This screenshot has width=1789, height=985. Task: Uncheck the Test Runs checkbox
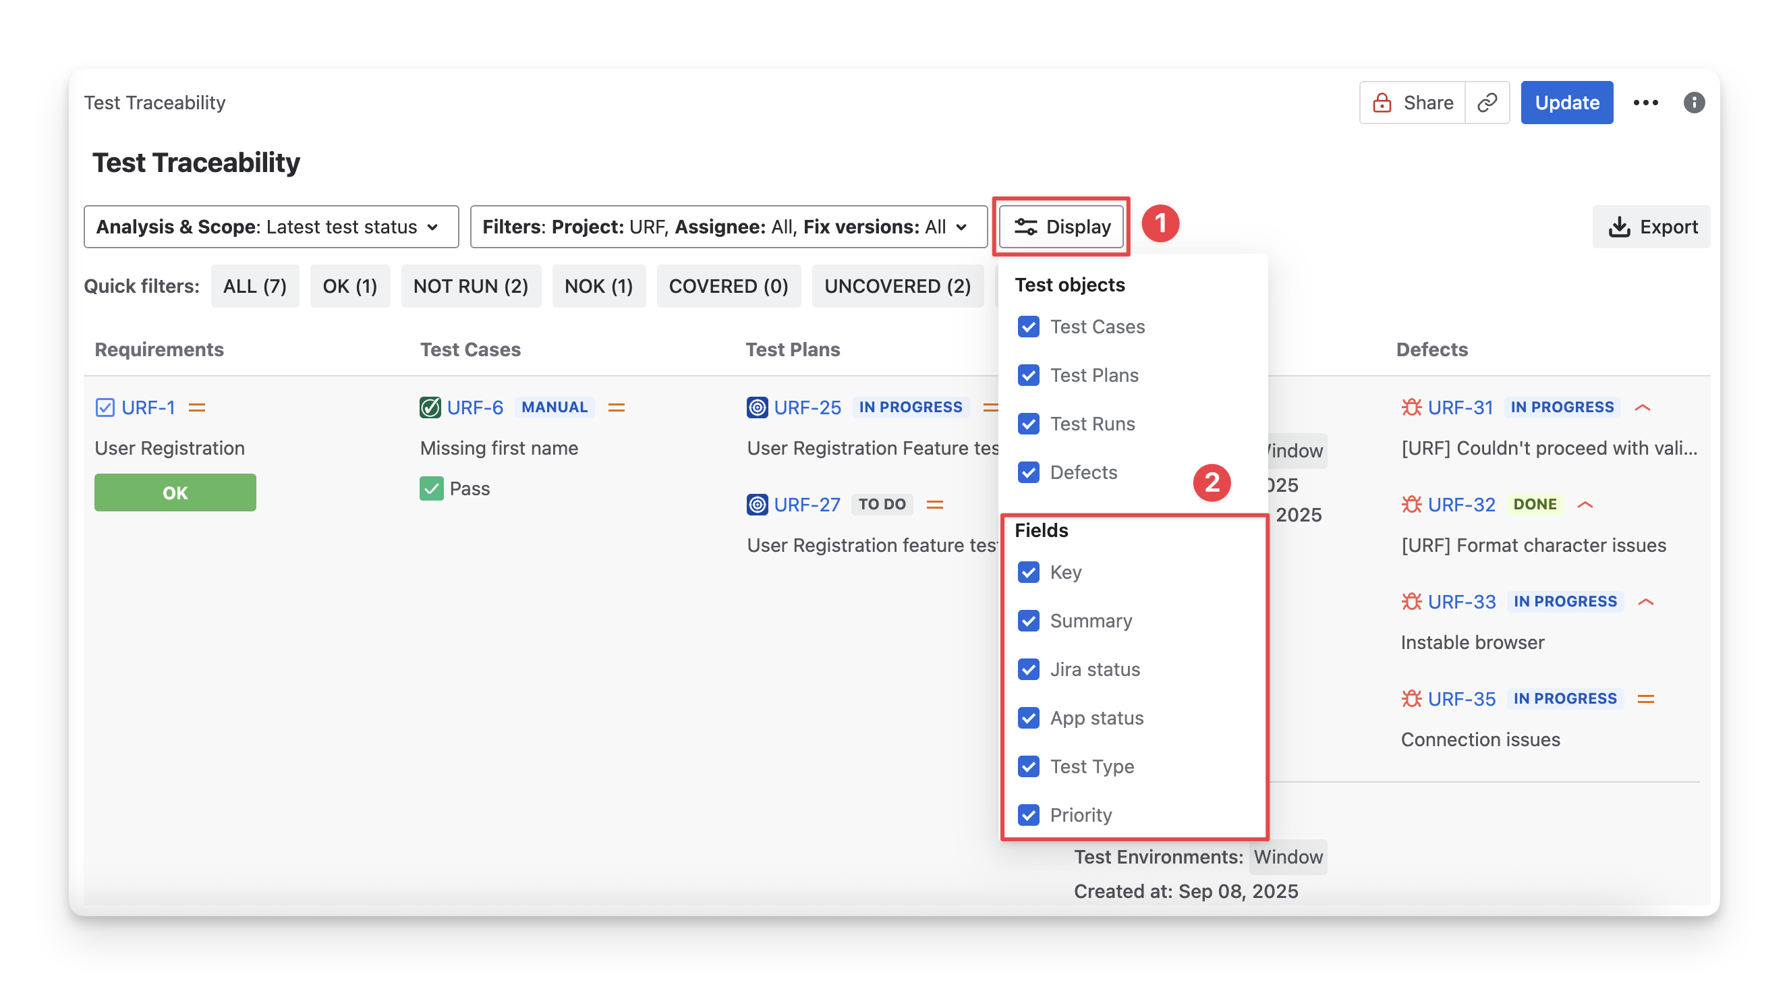pyautogui.click(x=1029, y=424)
